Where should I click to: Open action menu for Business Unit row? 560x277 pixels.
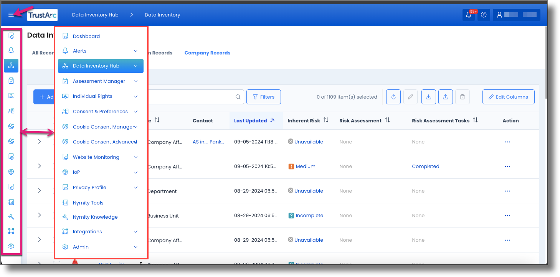[507, 216]
